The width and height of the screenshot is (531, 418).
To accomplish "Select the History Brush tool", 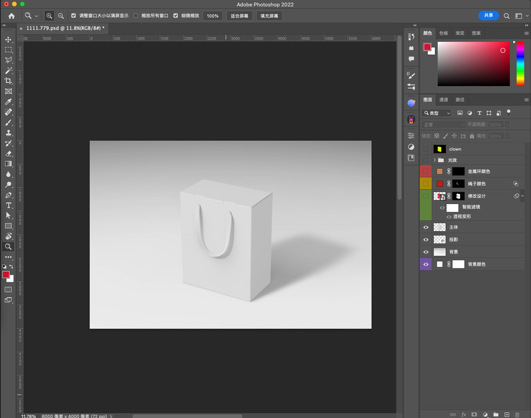I will (x=8, y=143).
